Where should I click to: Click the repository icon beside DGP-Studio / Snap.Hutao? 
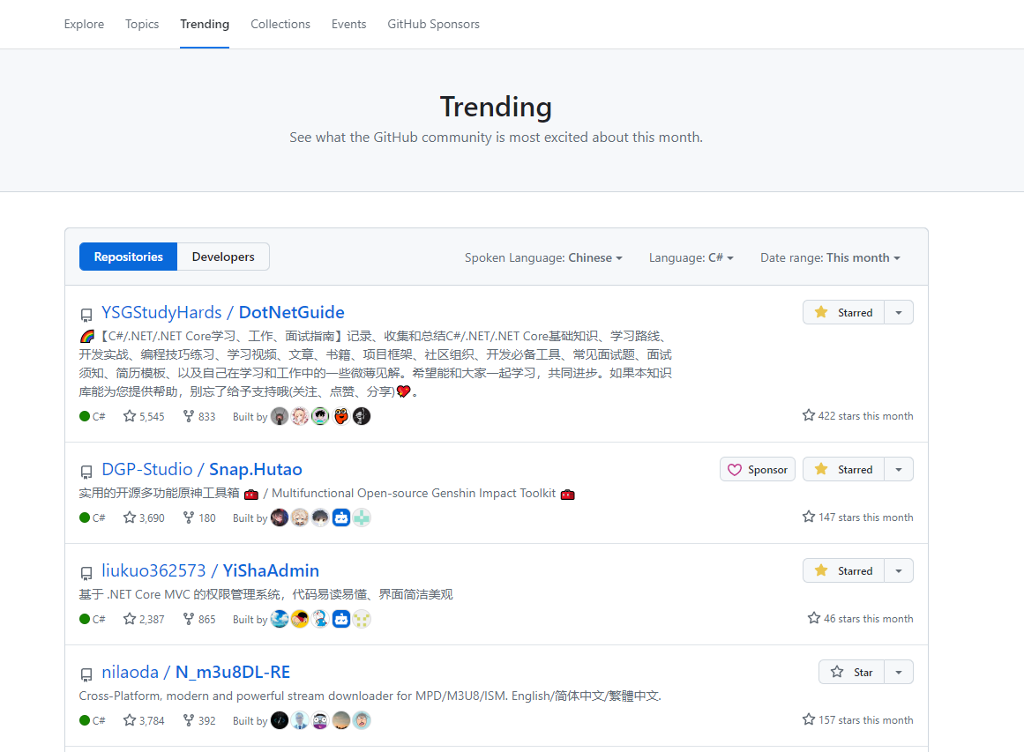pyautogui.click(x=86, y=472)
